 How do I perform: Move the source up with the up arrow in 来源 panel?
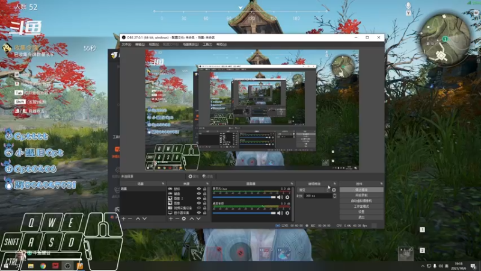click(x=191, y=219)
